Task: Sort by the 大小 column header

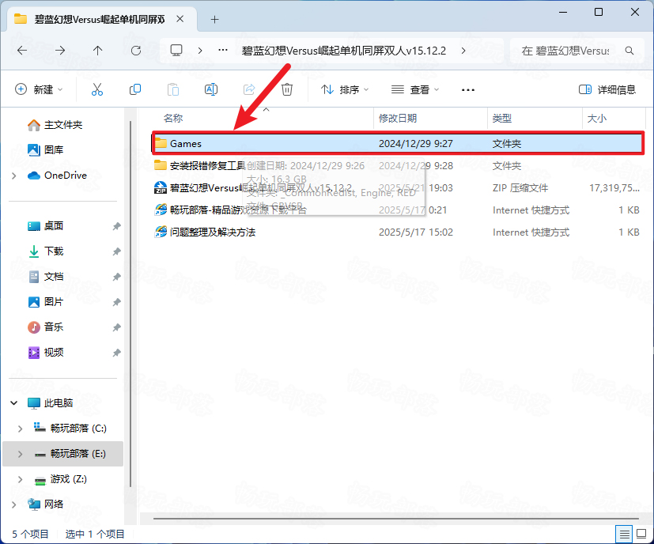Action: click(x=597, y=119)
